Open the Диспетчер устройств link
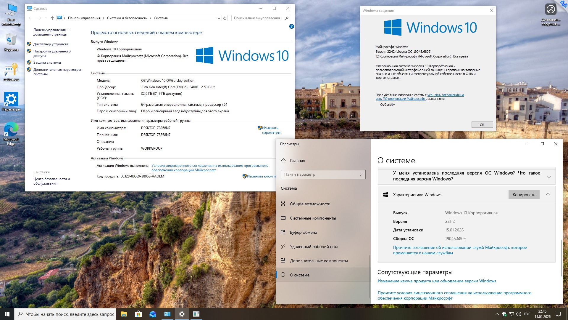 (x=51, y=44)
